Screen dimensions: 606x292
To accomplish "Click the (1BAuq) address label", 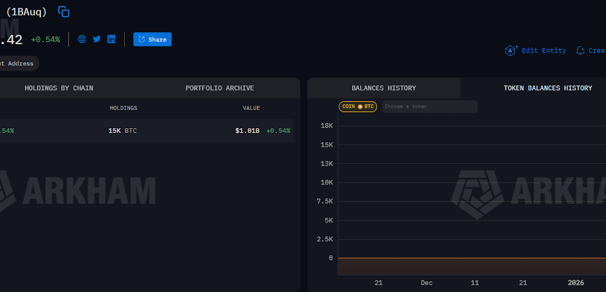I will 26,12.
